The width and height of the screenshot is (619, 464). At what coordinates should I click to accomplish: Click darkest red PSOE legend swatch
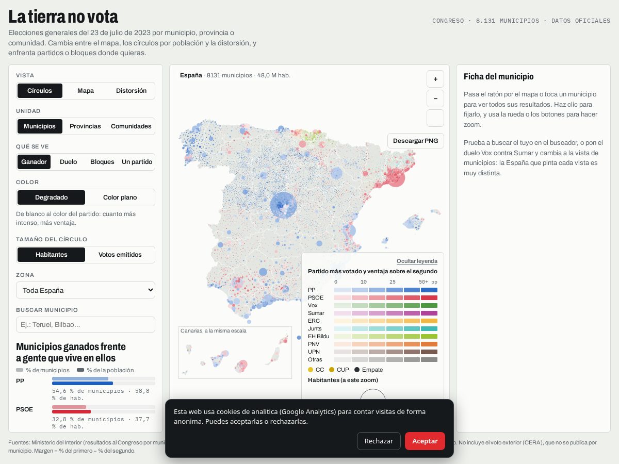click(x=429, y=297)
